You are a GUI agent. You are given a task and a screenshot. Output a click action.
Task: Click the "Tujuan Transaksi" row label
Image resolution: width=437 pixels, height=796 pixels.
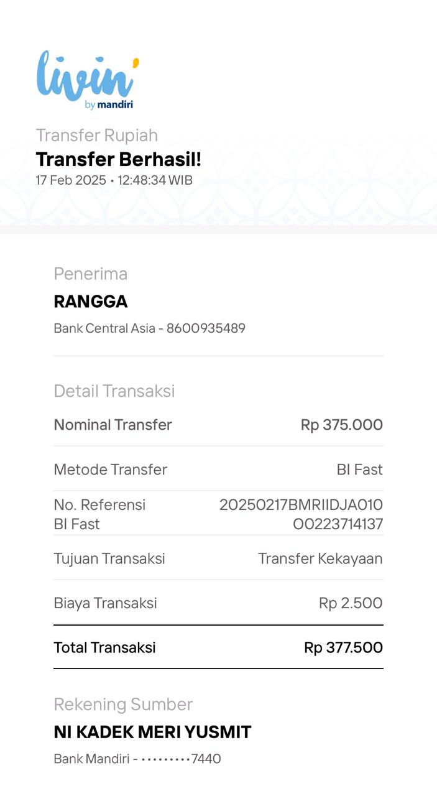[109, 558]
